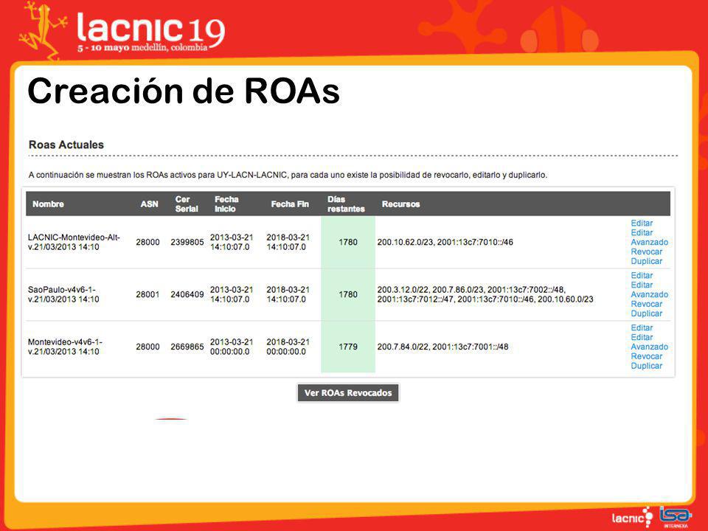
Task: Click ASN 28001 in the SaoPaulo row
Action: pyautogui.click(x=147, y=294)
